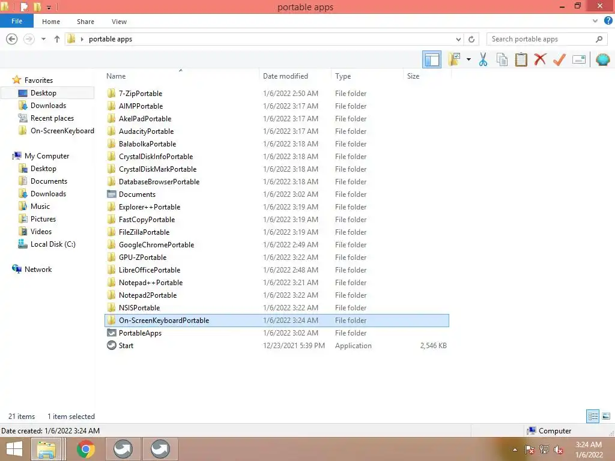This screenshot has width=615, height=461.
Task: Select Videos under My Computer
Action: 41,231
